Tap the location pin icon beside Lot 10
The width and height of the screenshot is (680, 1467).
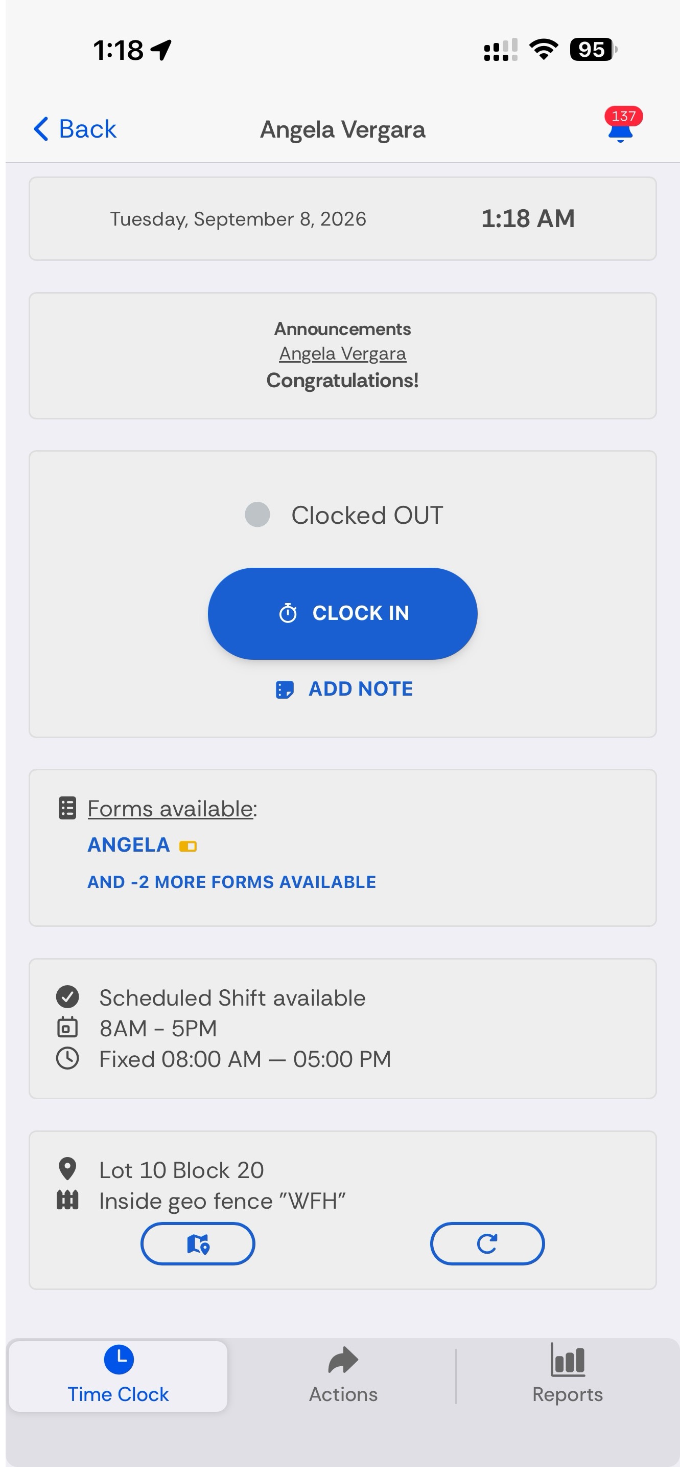pos(67,1169)
